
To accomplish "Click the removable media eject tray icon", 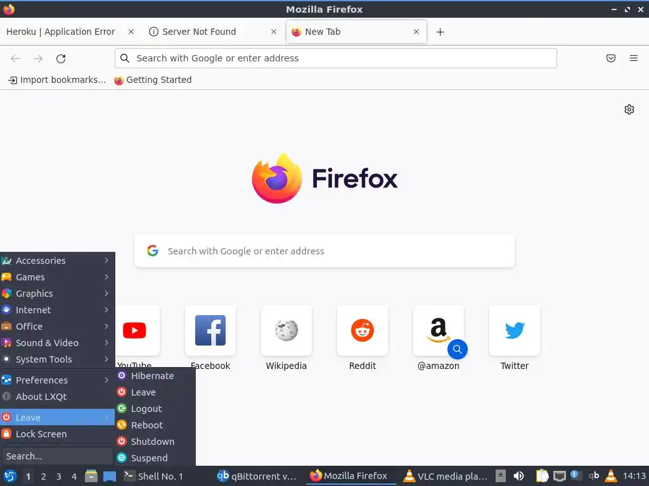I will 501,476.
